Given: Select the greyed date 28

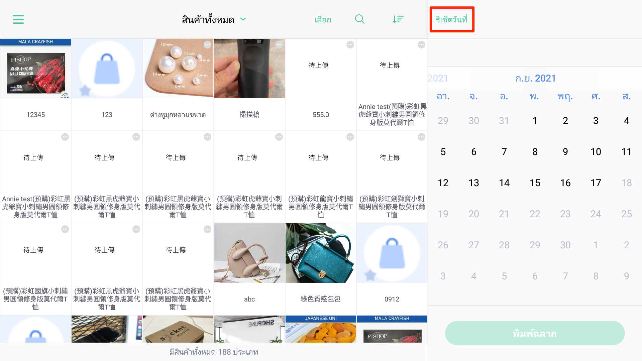Looking at the screenshot, I should [x=504, y=245].
